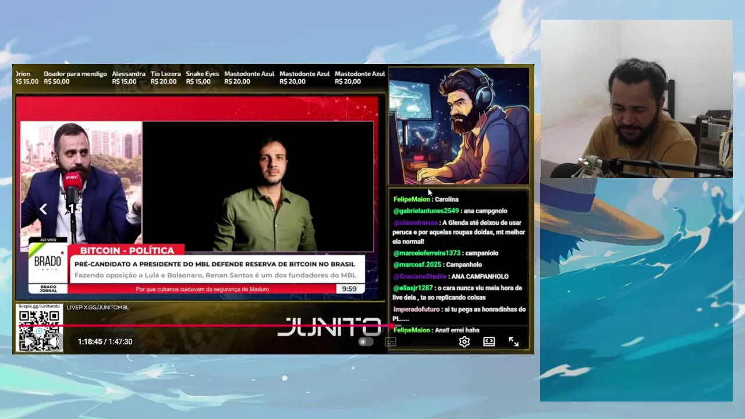
Task: Click the play button in the player controls
Action: click(x=28, y=342)
